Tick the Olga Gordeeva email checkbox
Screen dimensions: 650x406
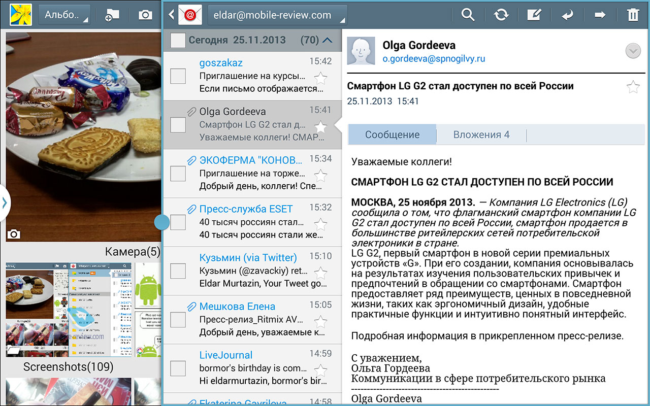point(178,125)
